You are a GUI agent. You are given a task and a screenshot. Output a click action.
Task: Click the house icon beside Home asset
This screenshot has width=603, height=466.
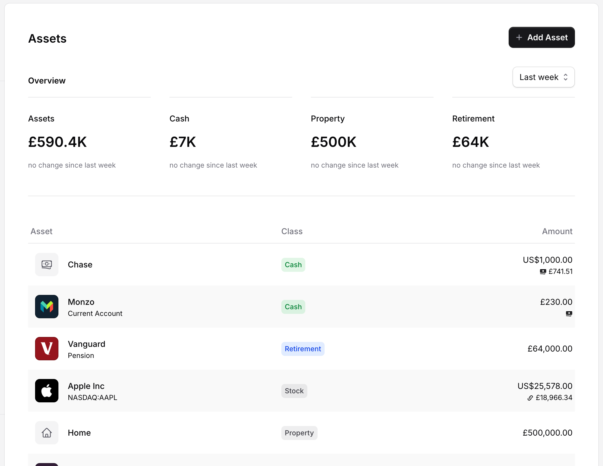46,433
